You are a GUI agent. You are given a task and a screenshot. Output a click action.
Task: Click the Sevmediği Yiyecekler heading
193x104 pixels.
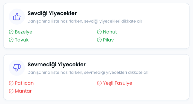coord(57,65)
